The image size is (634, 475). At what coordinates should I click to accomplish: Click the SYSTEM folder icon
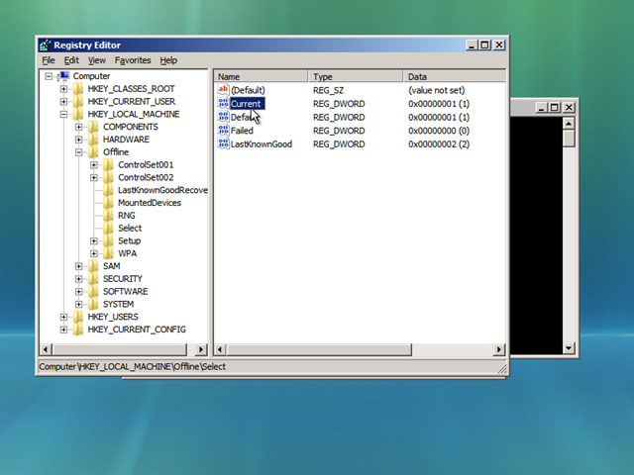[93, 304]
